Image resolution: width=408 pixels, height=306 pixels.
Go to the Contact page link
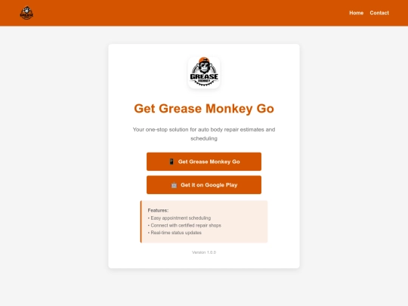click(379, 13)
